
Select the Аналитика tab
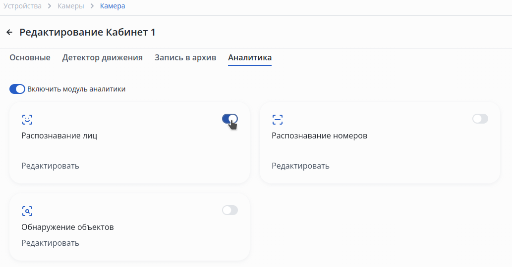pos(250,58)
